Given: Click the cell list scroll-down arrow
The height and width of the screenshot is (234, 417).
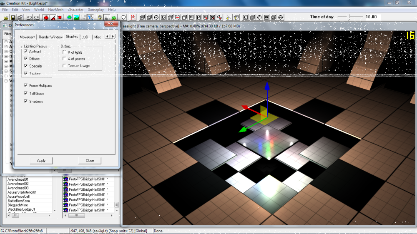Looking at the screenshot, I should 55,210.
